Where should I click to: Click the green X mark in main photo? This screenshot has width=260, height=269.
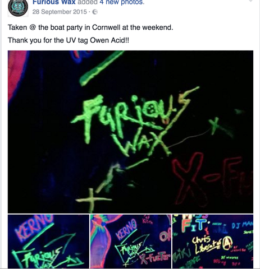tap(216, 125)
